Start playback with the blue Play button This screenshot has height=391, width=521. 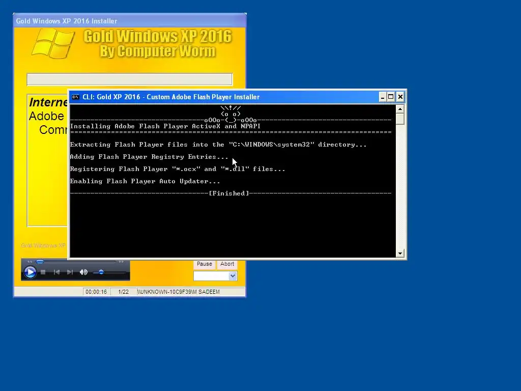click(x=30, y=272)
